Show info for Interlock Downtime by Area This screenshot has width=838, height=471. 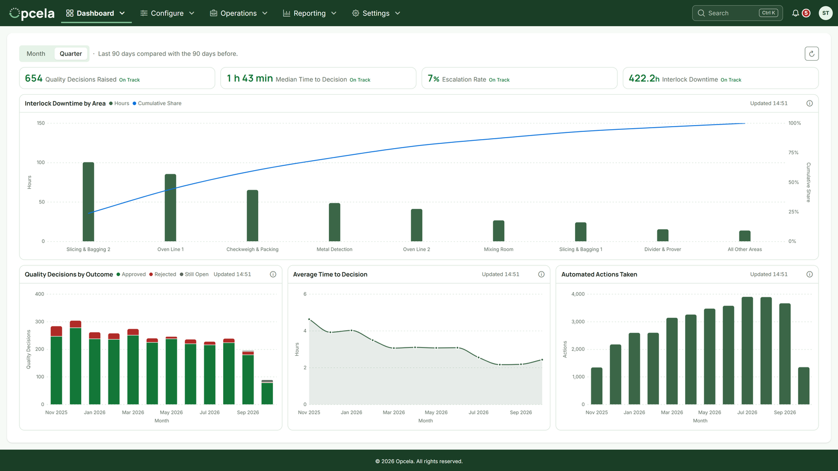[x=809, y=103]
